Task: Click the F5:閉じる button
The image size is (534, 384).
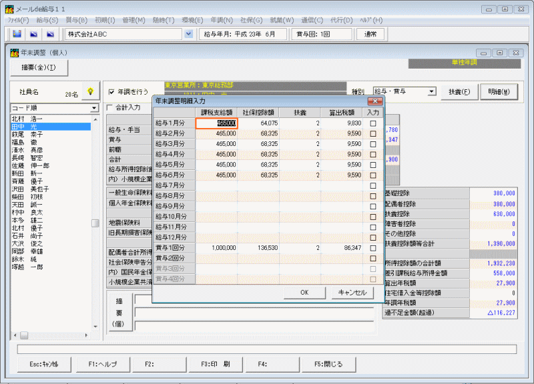Action: pyautogui.click(x=328, y=364)
